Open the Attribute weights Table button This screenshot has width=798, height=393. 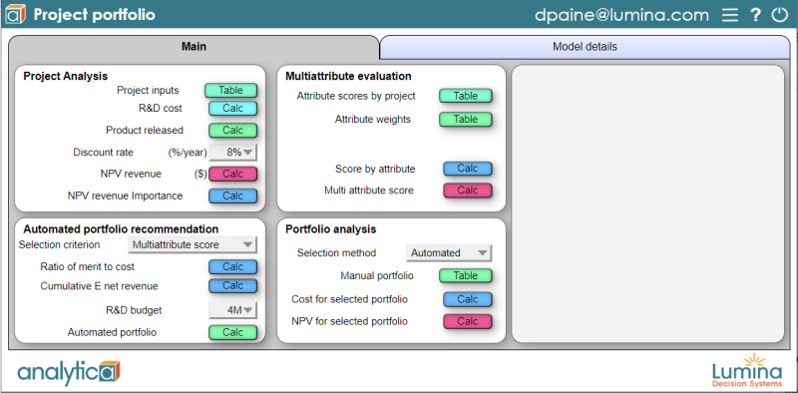pyautogui.click(x=466, y=120)
